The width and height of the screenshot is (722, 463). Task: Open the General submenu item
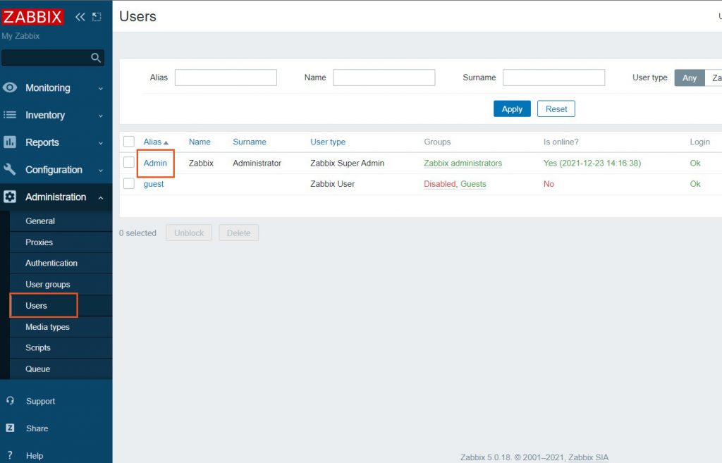tap(61, 221)
